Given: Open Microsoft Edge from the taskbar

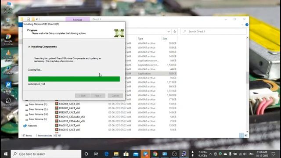Looking at the screenshot, I should click(106, 154).
